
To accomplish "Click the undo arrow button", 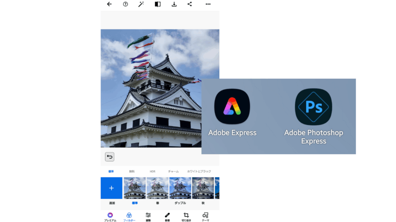I will (x=109, y=157).
